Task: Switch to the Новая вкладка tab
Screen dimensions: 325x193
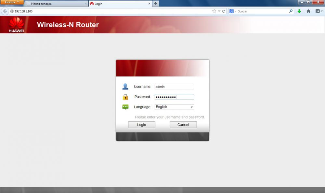Action: (x=55, y=4)
